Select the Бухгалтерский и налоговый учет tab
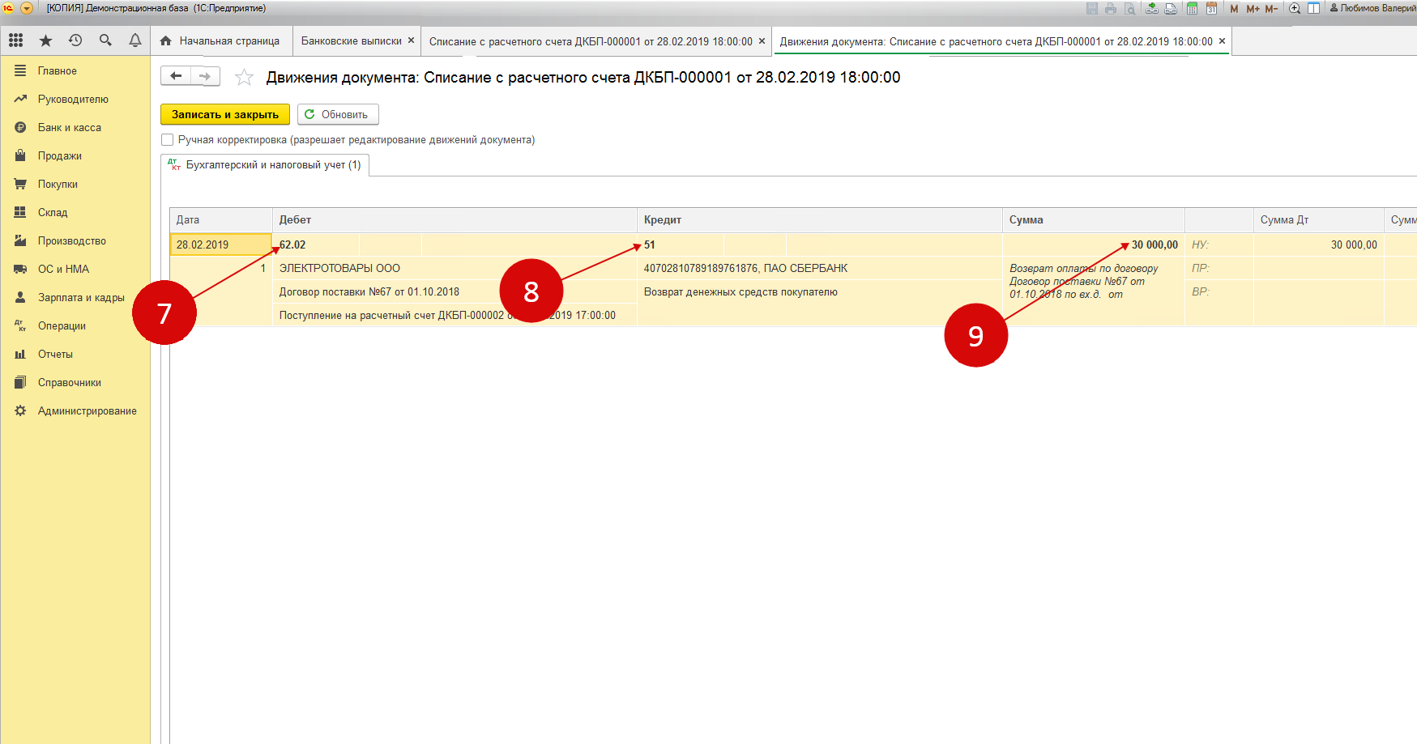The width and height of the screenshot is (1417, 744). click(265, 165)
